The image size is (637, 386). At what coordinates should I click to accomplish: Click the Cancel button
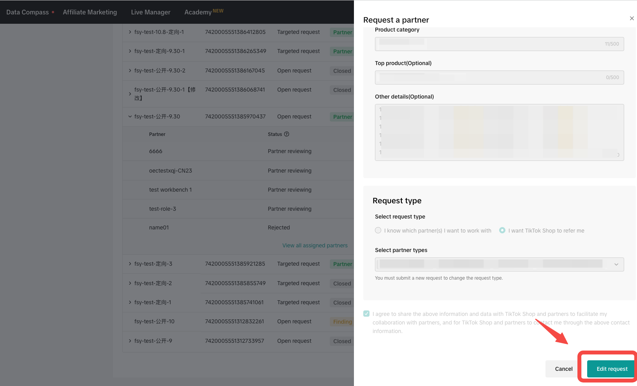[563, 369]
